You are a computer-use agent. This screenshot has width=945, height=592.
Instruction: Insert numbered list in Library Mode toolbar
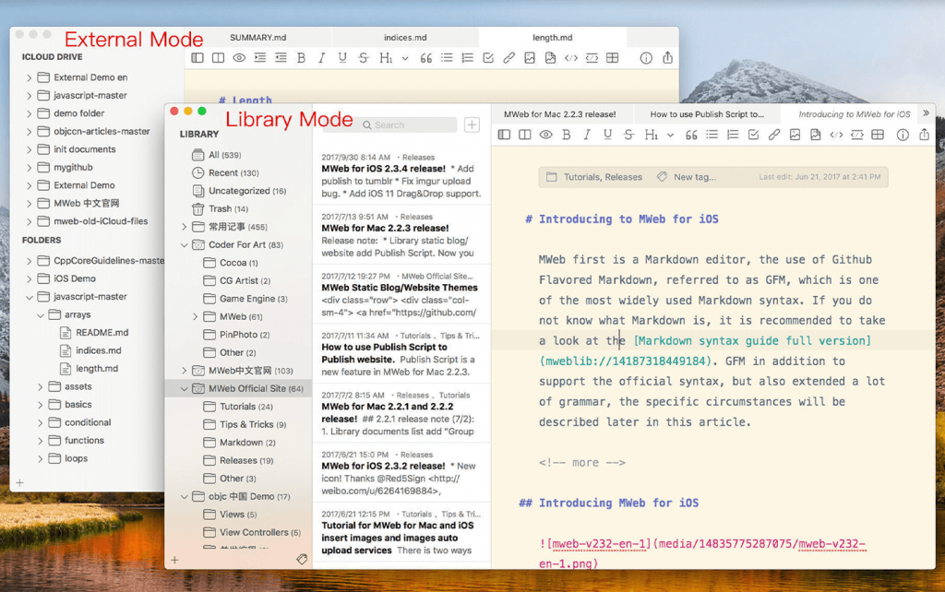[x=733, y=135]
